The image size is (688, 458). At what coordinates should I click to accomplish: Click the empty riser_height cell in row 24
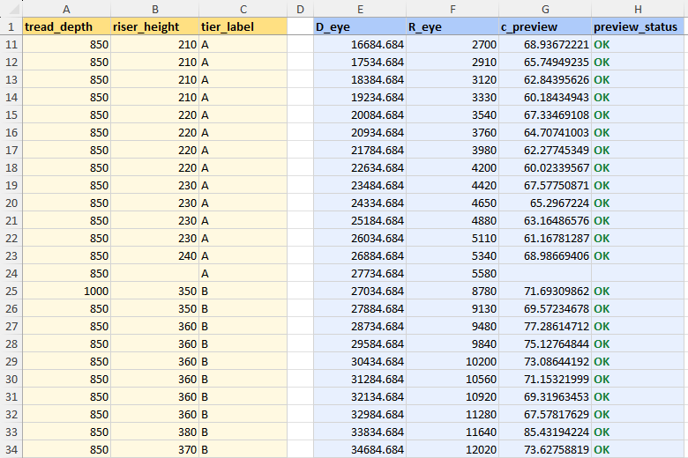click(x=155, y=274)
